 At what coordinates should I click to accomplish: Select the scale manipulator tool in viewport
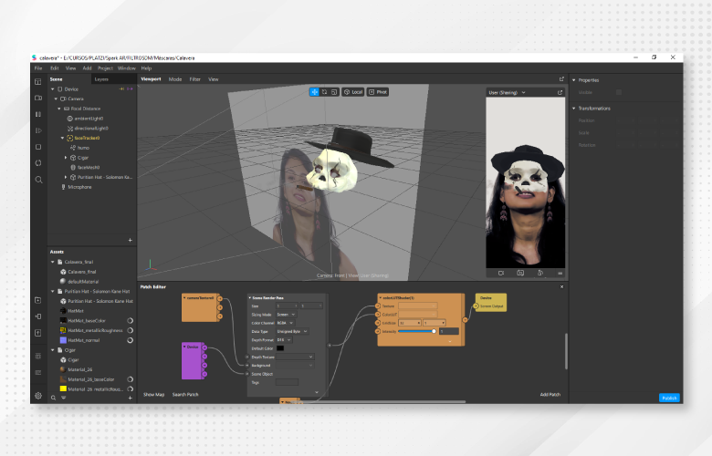(x=334, y=92)
